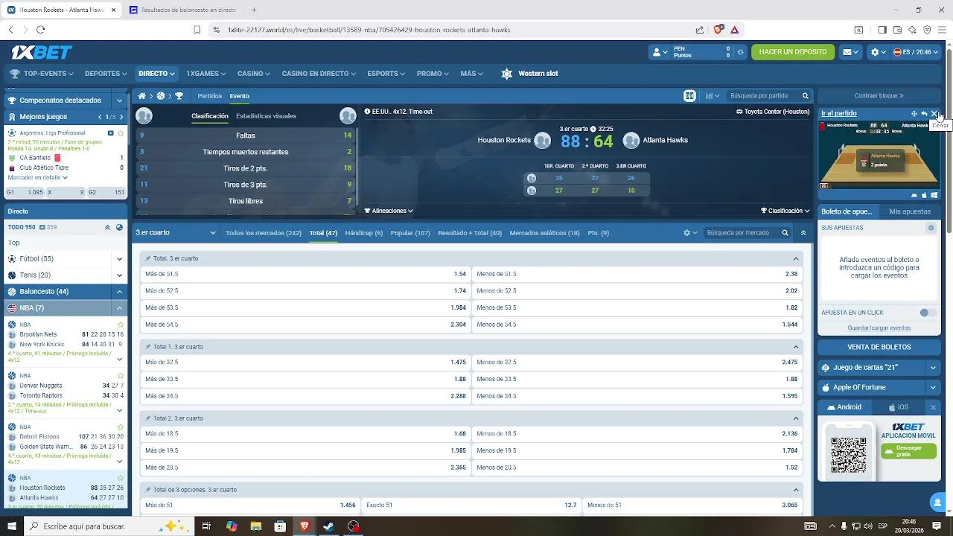Click the basketball icon in the breadcrumb

pyautogui.click(x=161, y=96)
